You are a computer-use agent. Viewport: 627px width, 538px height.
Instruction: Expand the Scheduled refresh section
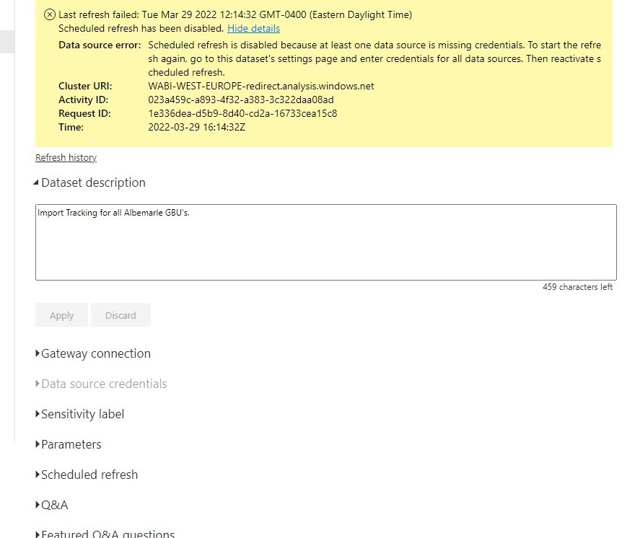pos(87,475)
